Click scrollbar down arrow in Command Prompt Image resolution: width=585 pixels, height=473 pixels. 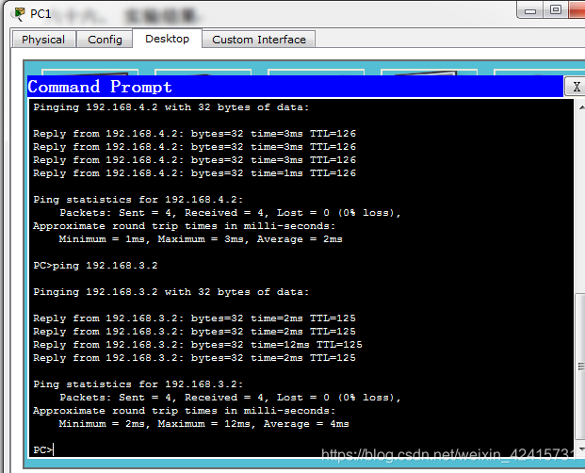(x=580, y=449)
